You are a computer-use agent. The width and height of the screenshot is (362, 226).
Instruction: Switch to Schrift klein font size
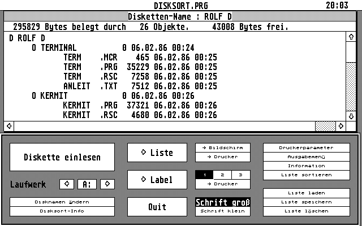coord(222,211)
